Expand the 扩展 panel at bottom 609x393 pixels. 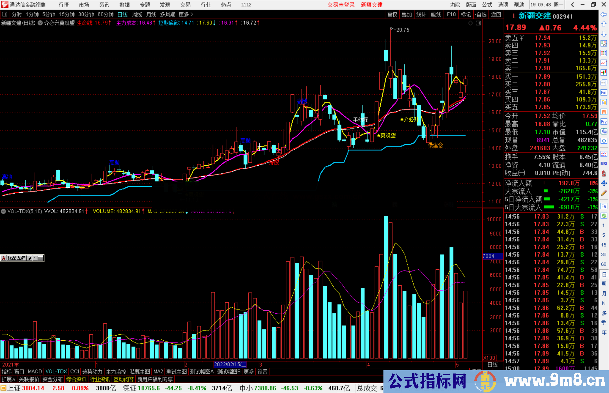(8, 379)
